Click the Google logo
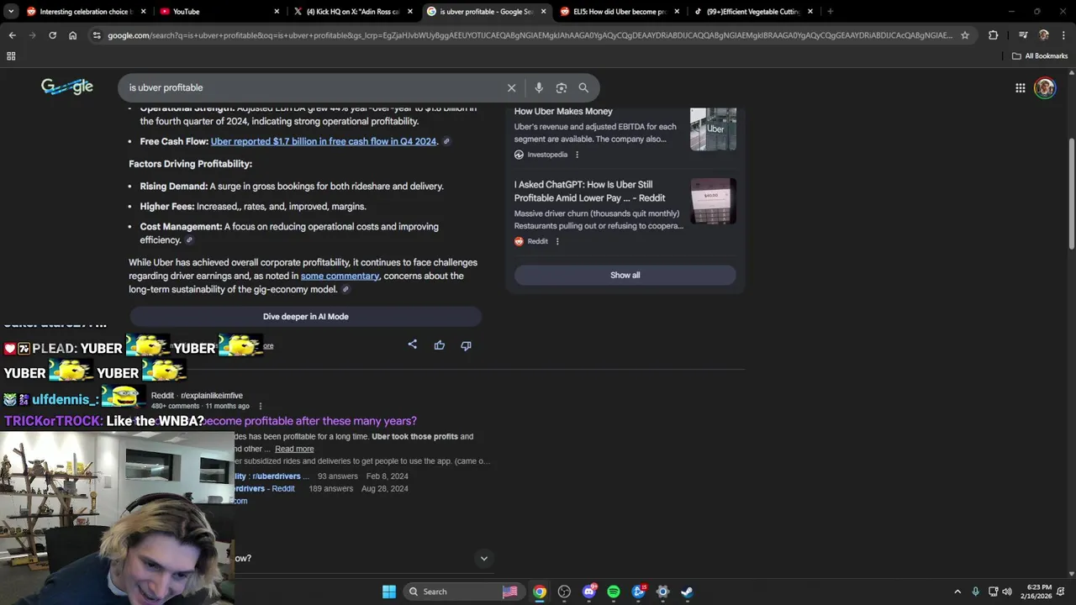Image resolution: width=1076 pixels, height=605 pixels. [67, 87]
